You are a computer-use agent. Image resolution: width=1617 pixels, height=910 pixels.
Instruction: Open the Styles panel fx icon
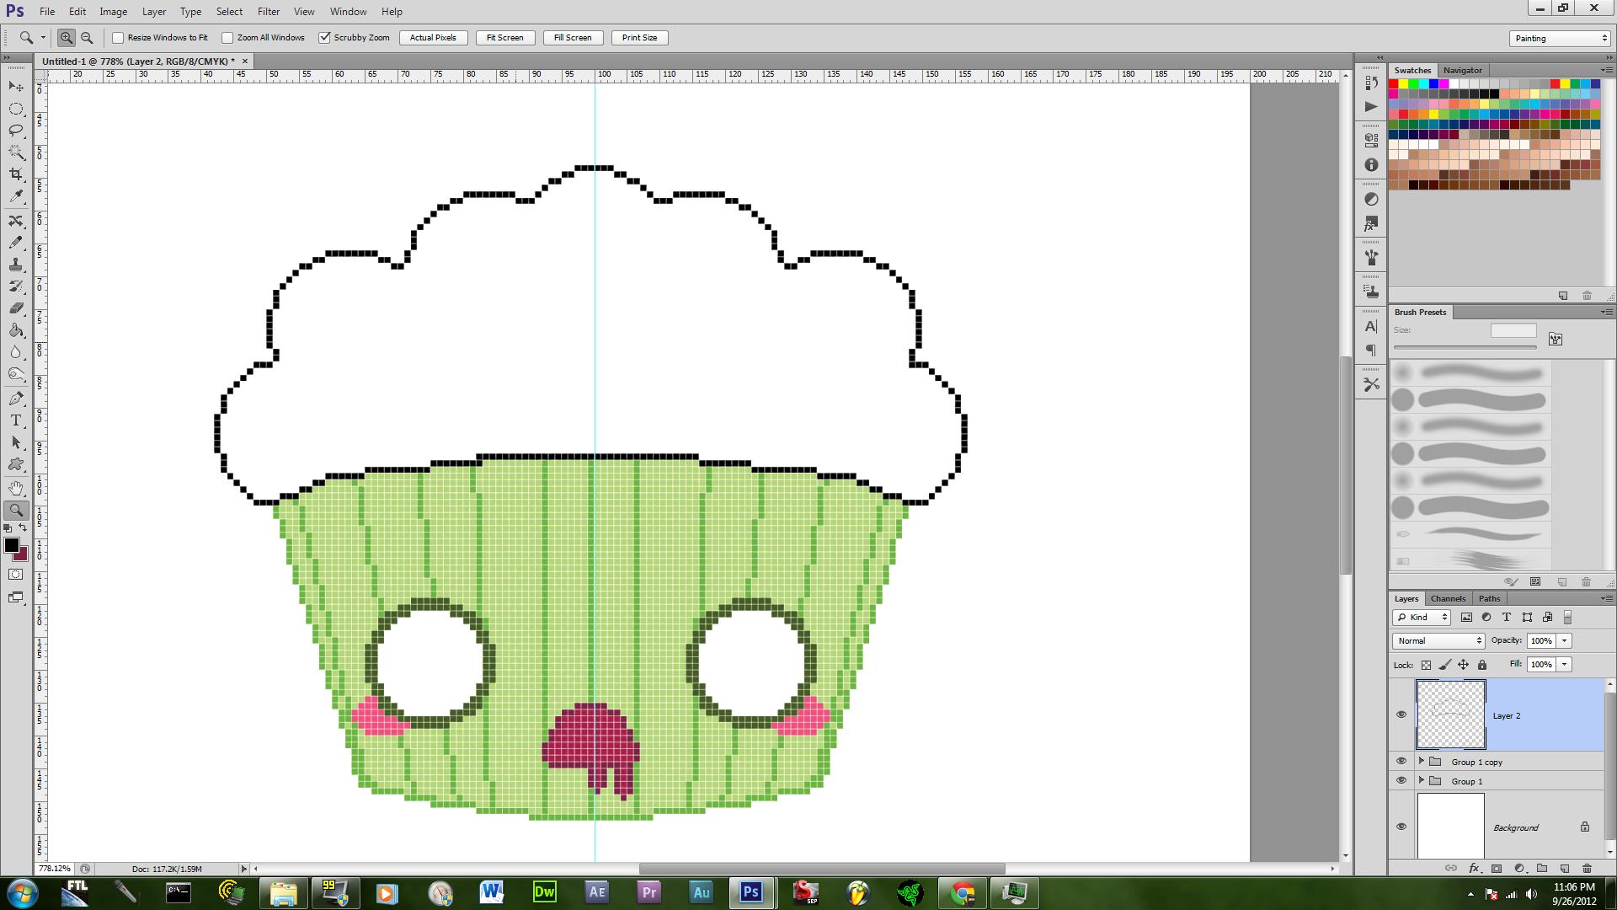1371,224
